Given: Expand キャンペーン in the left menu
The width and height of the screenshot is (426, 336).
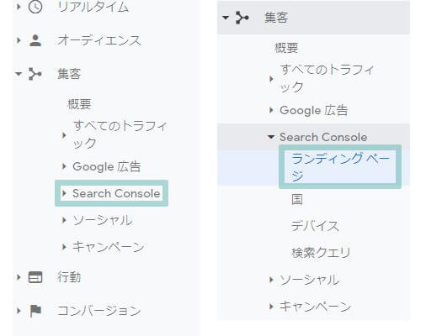Looking at the screenshot, I should click(x=64, y=247).
